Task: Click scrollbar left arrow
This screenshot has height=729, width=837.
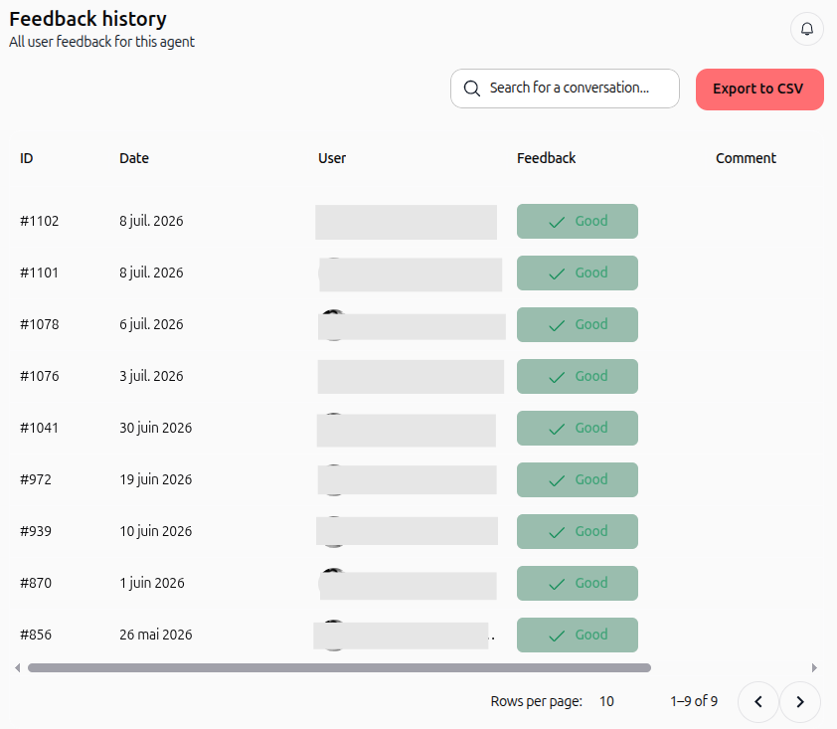Action: point(18,667)
